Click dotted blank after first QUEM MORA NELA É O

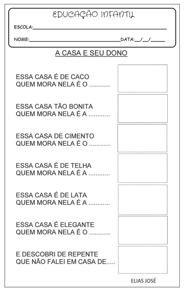tap(100, 86)
